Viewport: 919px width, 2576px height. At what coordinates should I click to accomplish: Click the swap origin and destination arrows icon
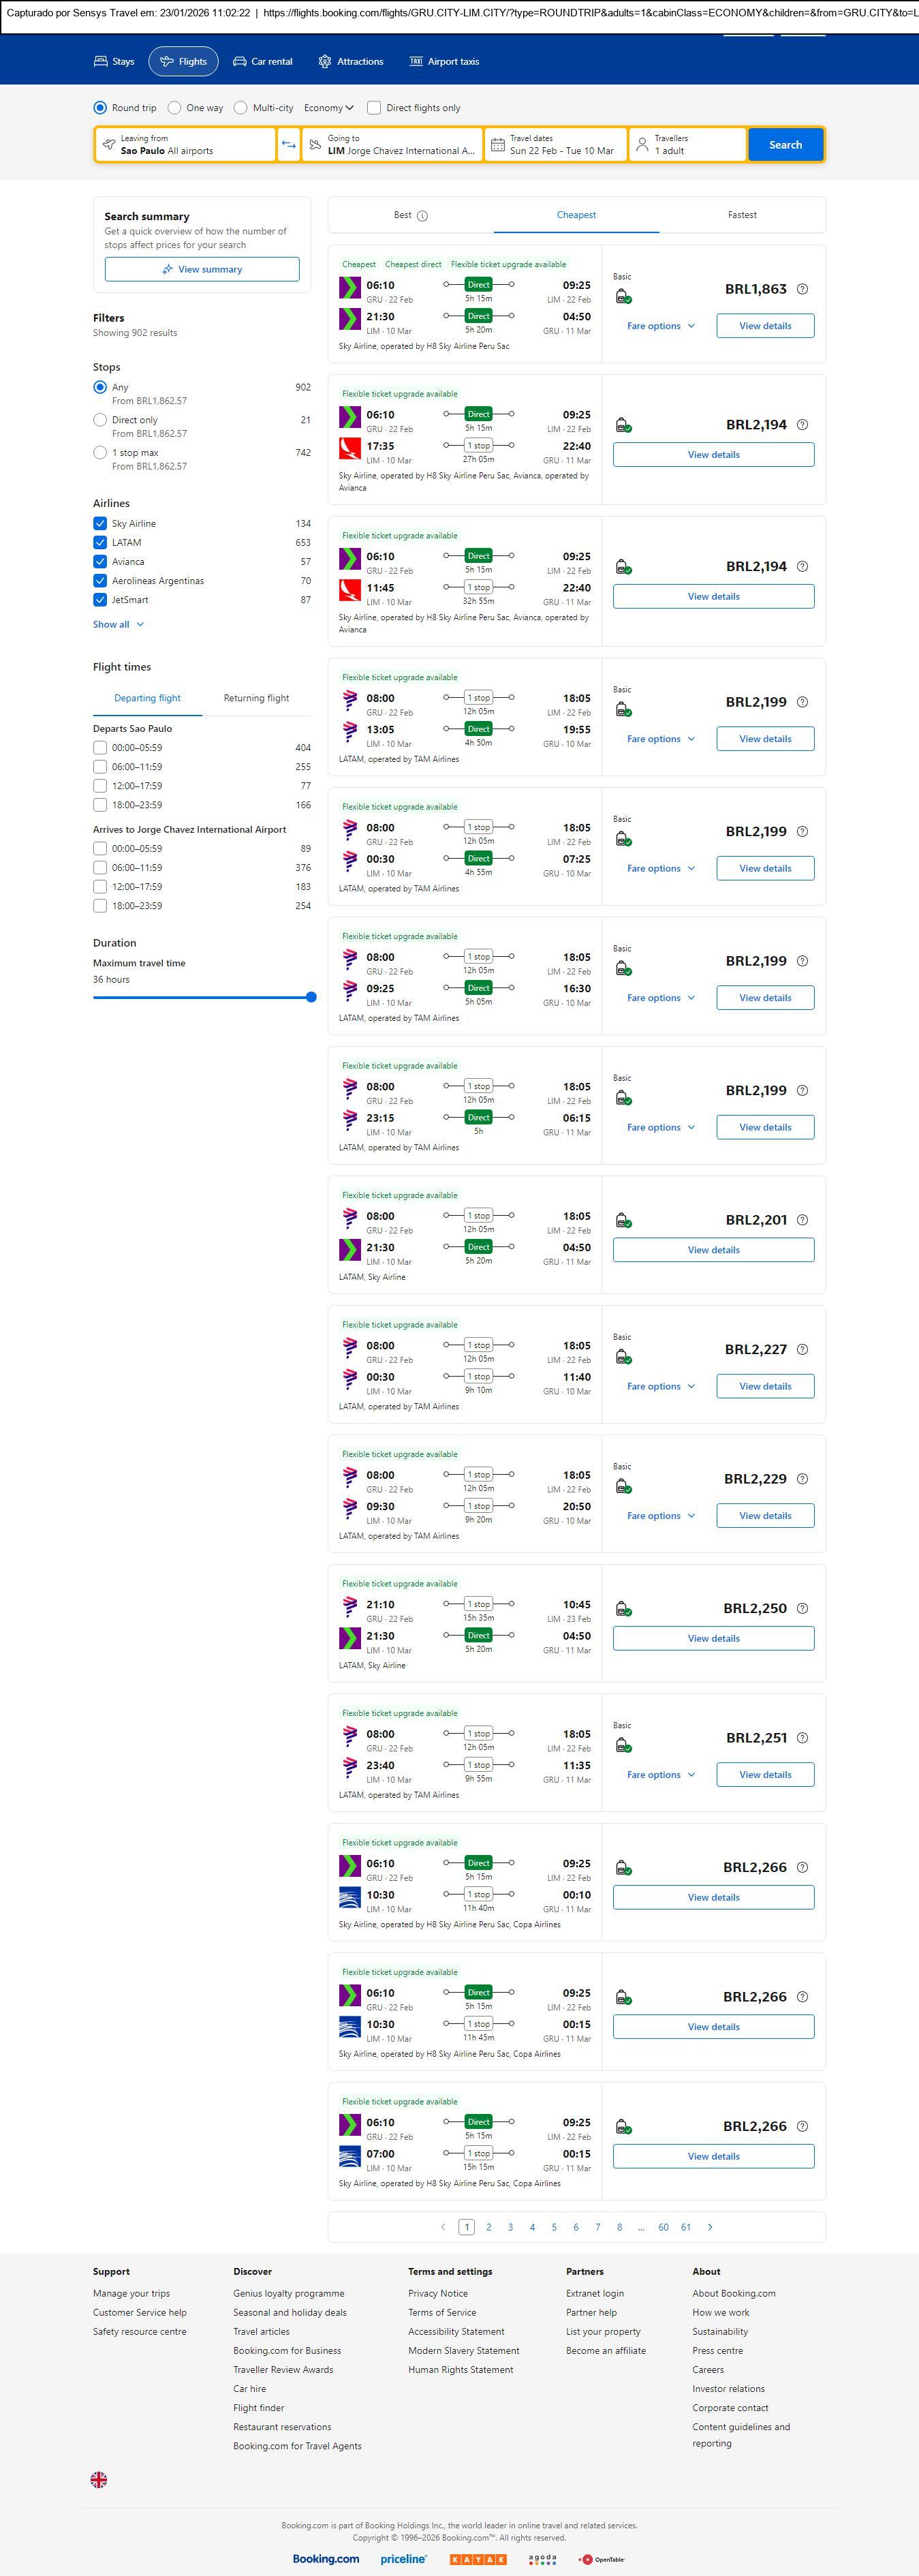tap(288, 145)
